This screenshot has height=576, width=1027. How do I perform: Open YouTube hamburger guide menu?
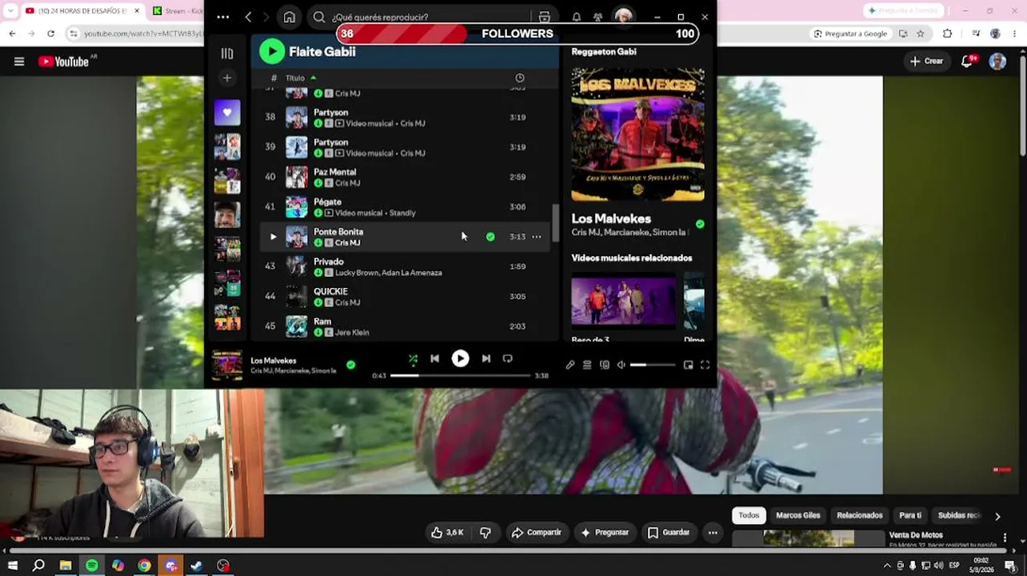19,62
